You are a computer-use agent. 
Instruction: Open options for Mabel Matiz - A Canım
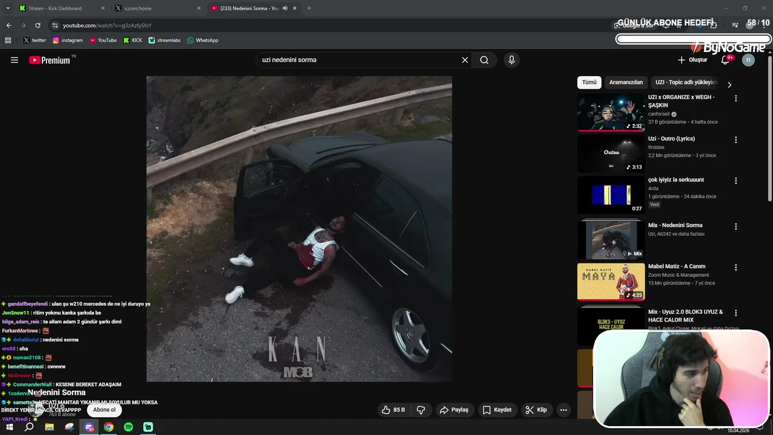pos(736,267)
